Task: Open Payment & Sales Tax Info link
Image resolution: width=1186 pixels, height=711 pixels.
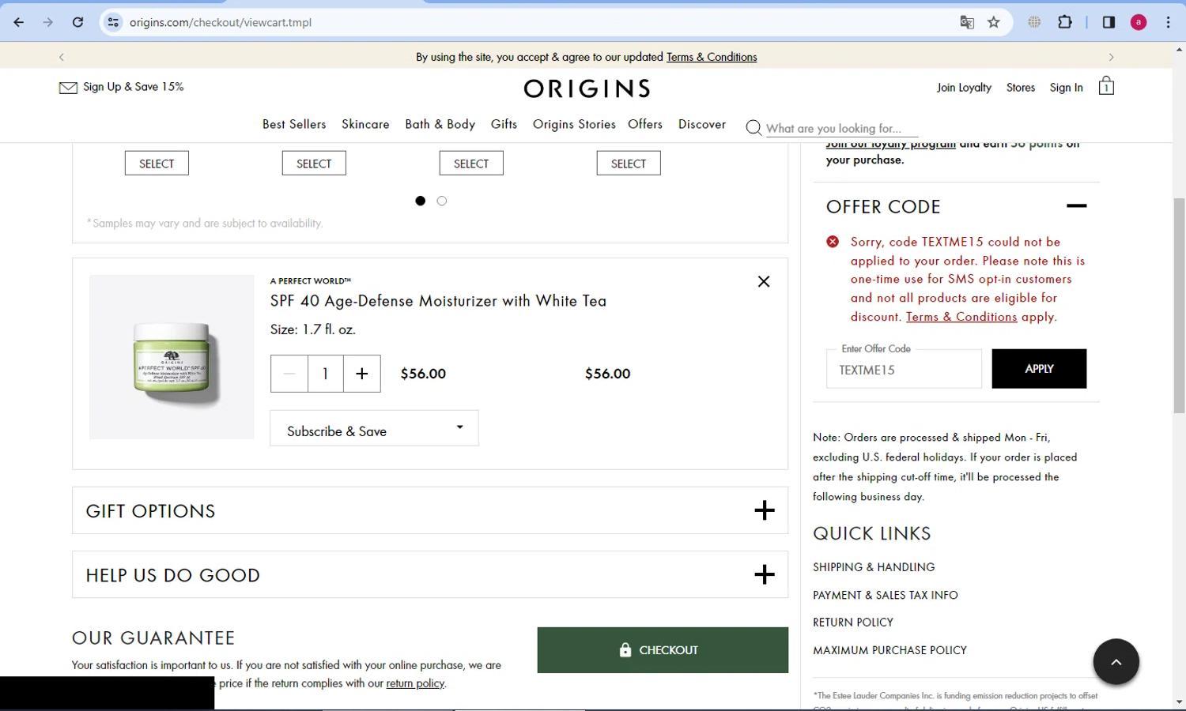Action: click(885, 595)
